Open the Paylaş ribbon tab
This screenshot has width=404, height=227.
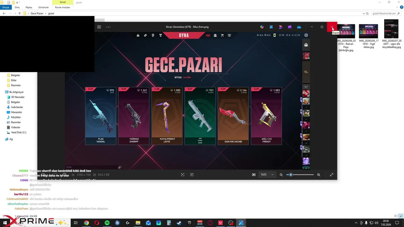point(29,7)
